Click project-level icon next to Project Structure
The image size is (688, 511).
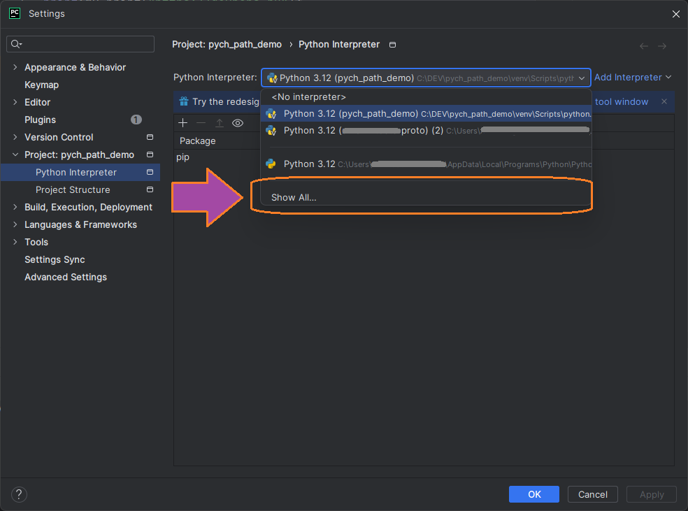pyautogui.click(x=150, y=189)
